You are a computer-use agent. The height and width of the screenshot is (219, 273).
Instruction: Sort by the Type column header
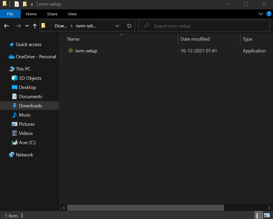[x=247, y=39]
